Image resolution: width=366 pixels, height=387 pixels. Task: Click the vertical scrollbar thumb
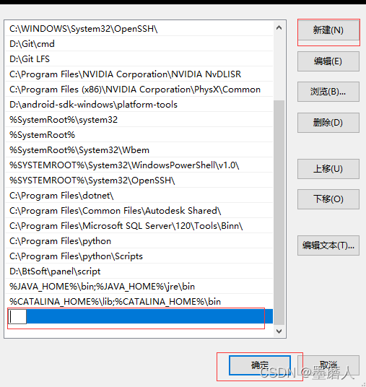coord(279,212)
